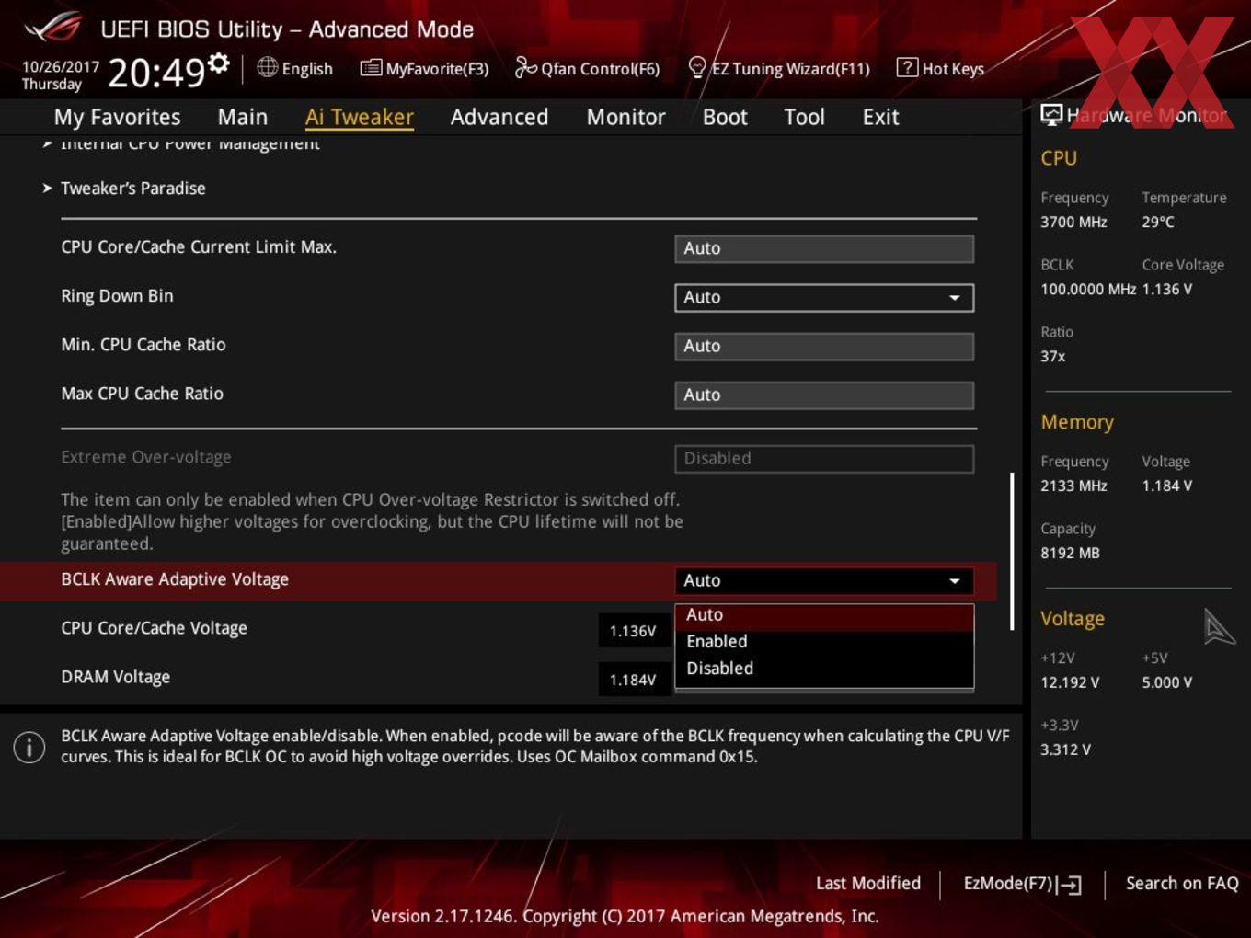
Task: Choose Enabled in the dropdown list
Action: [x=824, y=642]
